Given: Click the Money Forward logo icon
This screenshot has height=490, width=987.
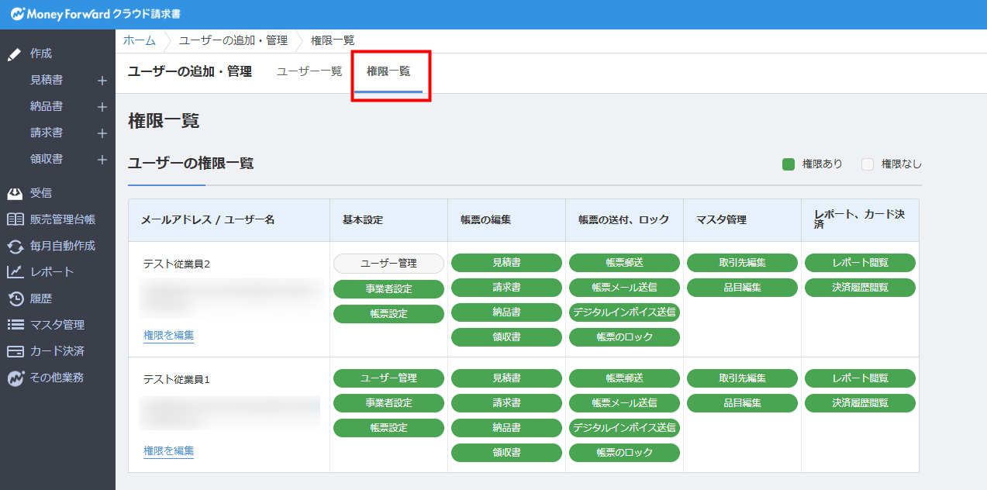Looking at the screenshot, I should point(16,15).
